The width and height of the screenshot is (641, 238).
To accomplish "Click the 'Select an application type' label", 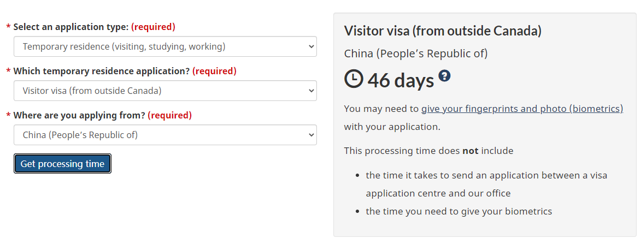I will (x=71, y=27).
